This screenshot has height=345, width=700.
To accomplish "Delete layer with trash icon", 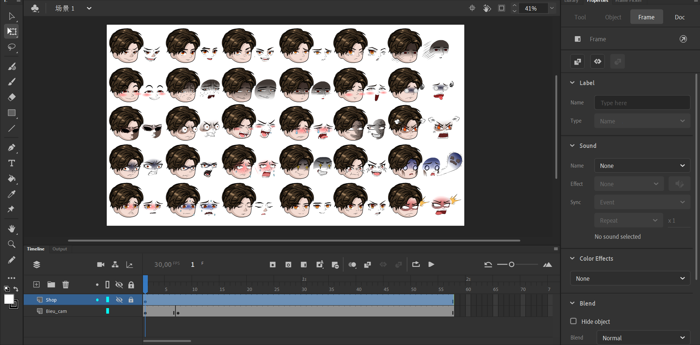I will pyautogui.click(x=66, y=284).
